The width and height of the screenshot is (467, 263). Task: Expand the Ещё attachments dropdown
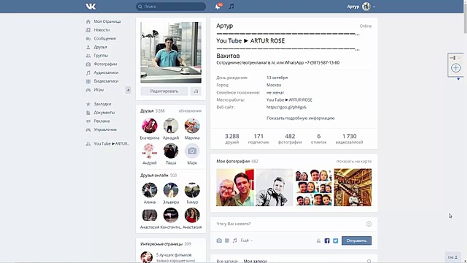(247, 241)
